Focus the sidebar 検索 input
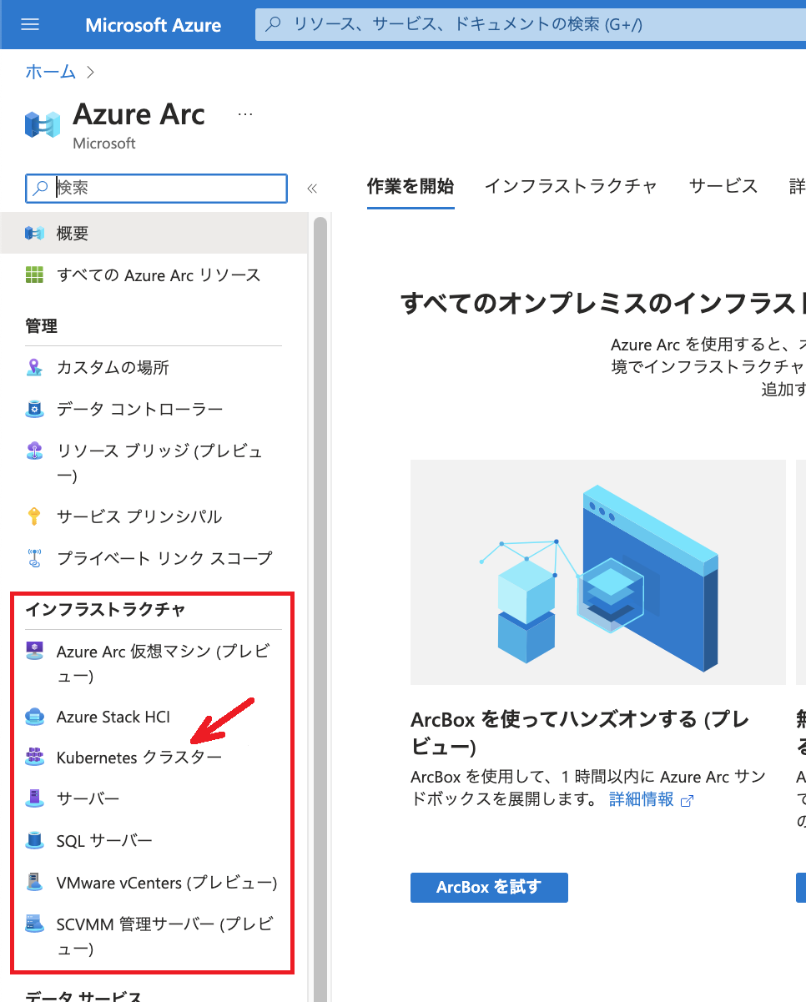The image size is (806, 1002). (x=157, y=189)
